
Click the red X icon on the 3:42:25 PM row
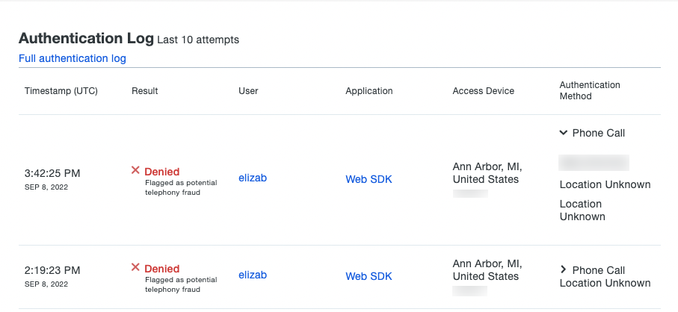[135, 171]
